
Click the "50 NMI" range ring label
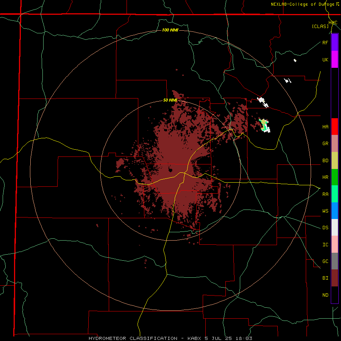click(170, 100)
